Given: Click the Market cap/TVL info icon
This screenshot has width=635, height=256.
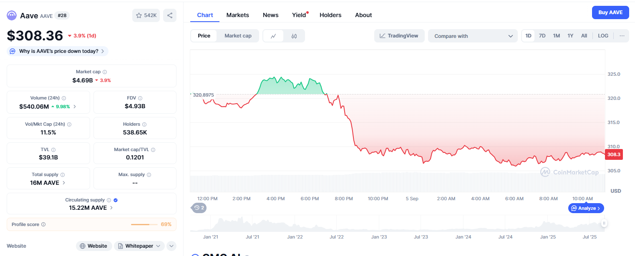Looking at the screenshot, I should click(154, 150).
